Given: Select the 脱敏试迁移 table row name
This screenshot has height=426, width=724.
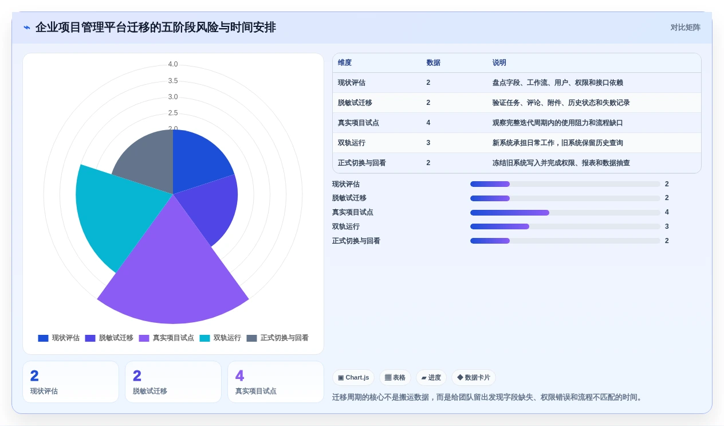Looking at the screenshot, I should pos(355,103).
